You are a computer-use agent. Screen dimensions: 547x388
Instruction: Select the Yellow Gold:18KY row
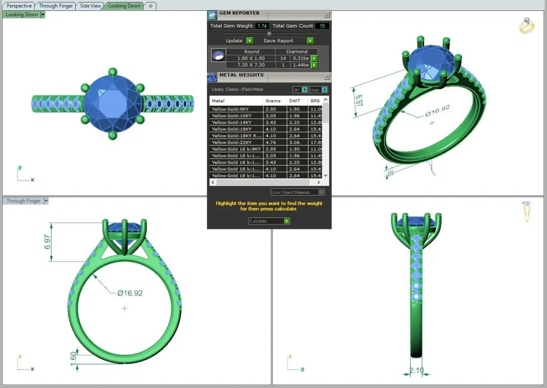[266, 129]
